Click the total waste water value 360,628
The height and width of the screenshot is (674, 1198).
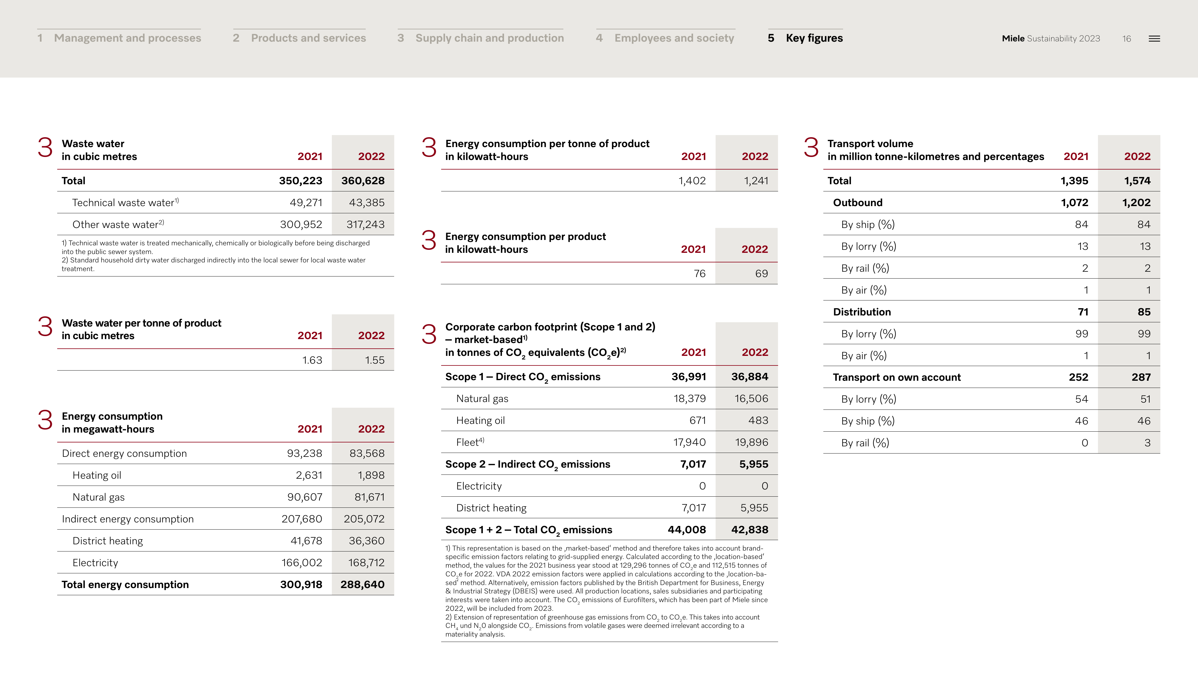pos(363,180)
